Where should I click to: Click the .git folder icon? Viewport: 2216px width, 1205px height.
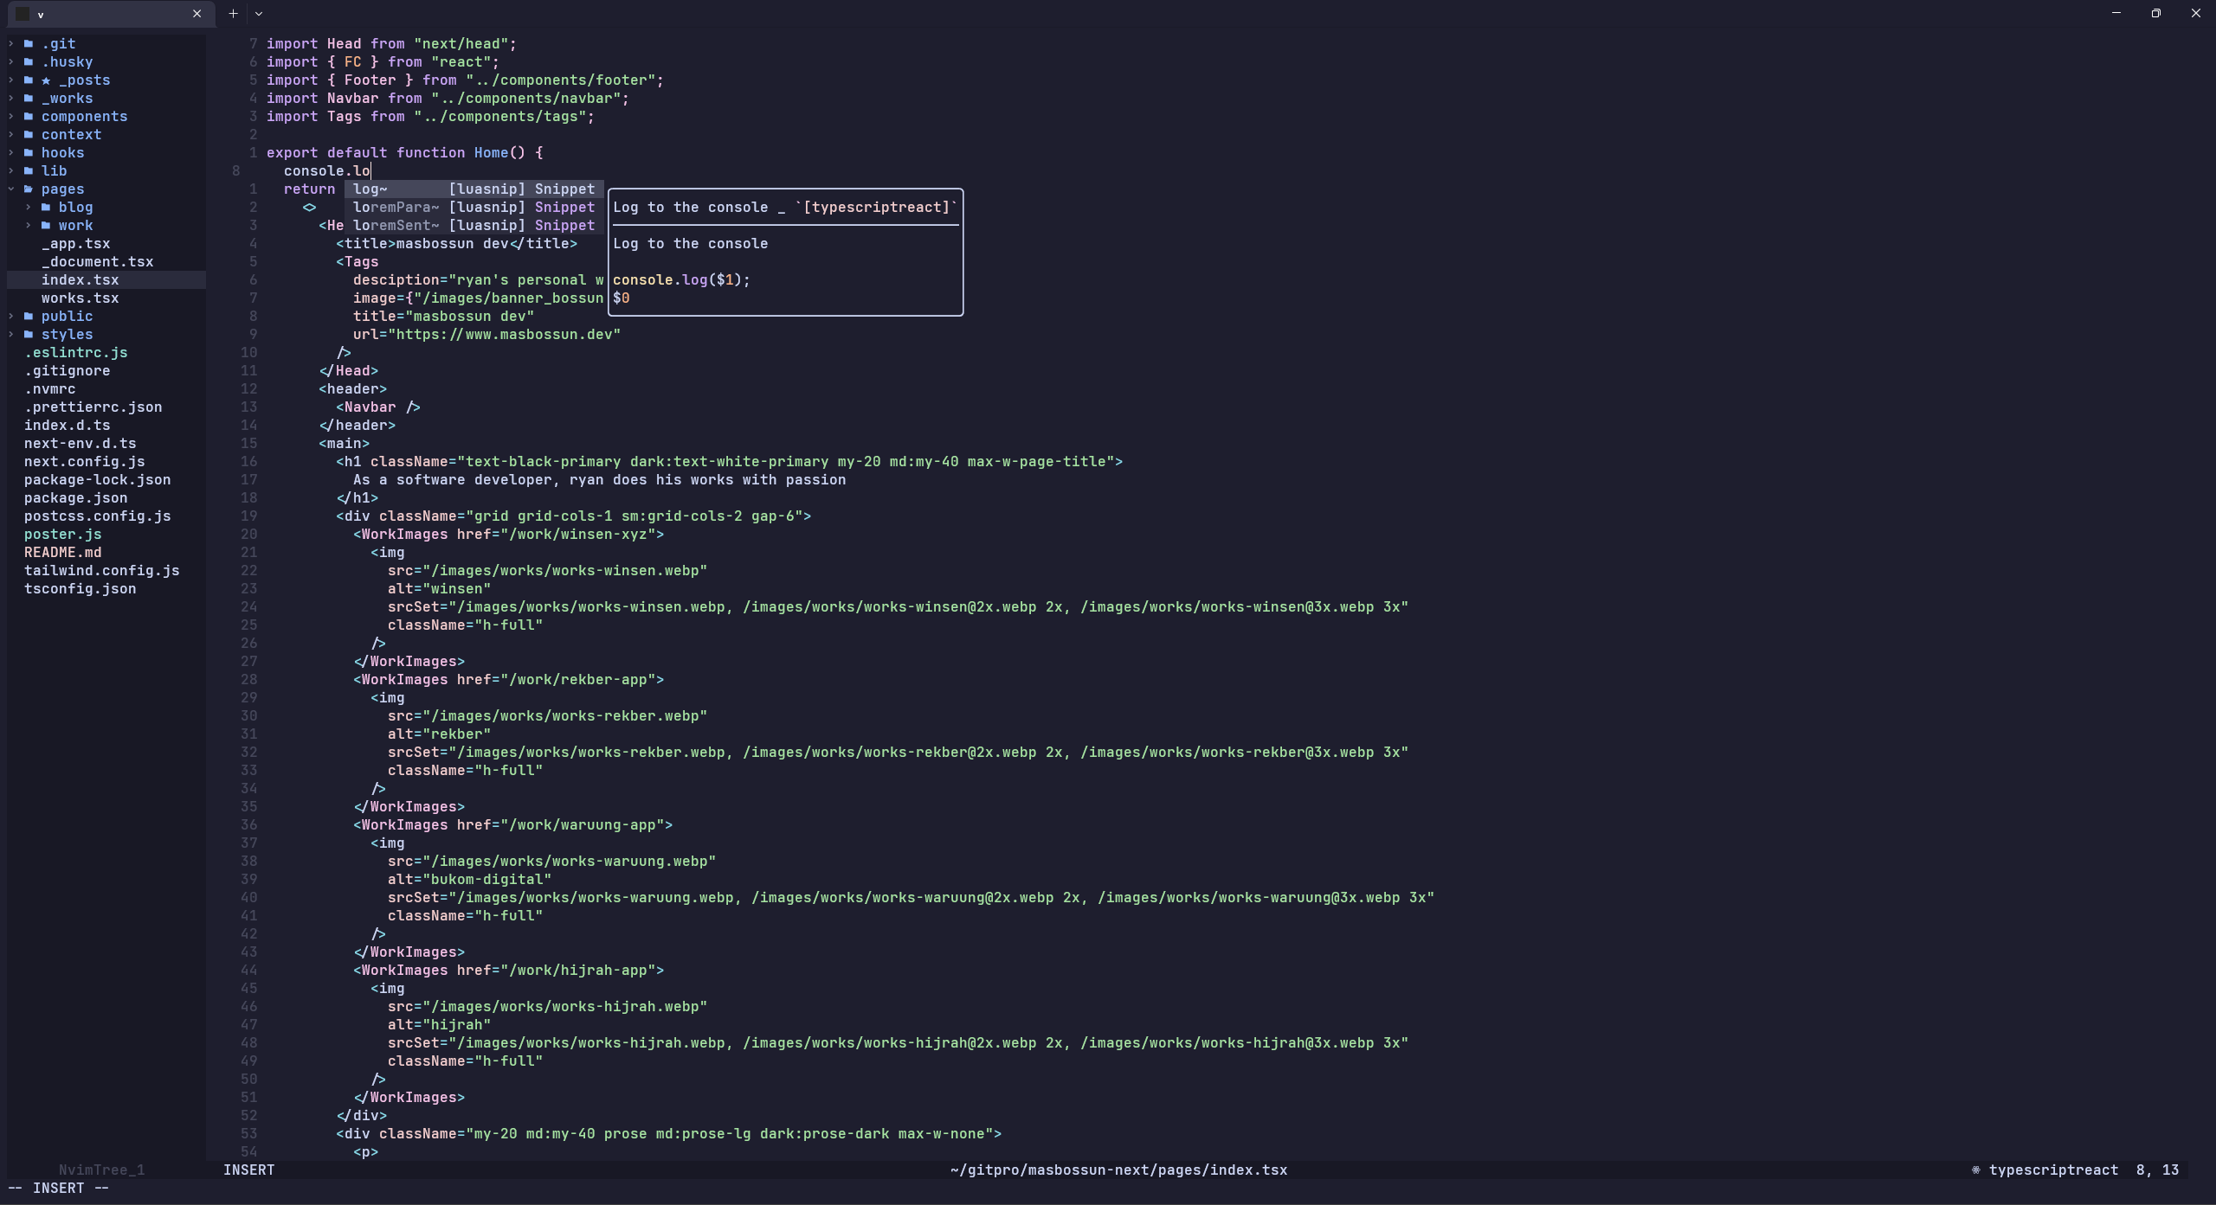coord(29,43)
